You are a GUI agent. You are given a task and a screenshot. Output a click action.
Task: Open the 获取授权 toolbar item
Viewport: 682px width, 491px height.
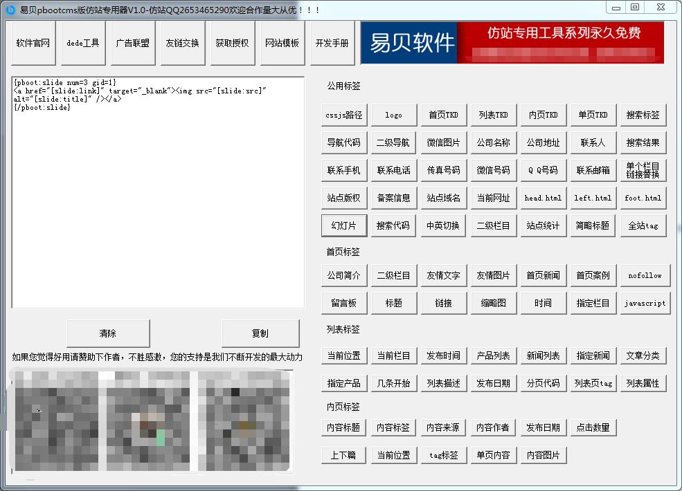(x=231, y=42)
